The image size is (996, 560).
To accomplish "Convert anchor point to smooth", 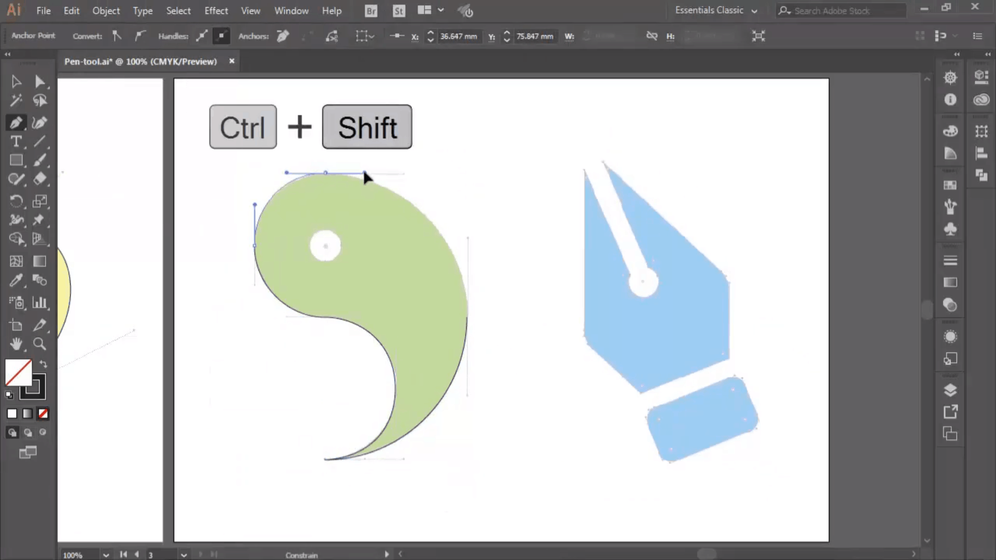I will pos(139,36).
